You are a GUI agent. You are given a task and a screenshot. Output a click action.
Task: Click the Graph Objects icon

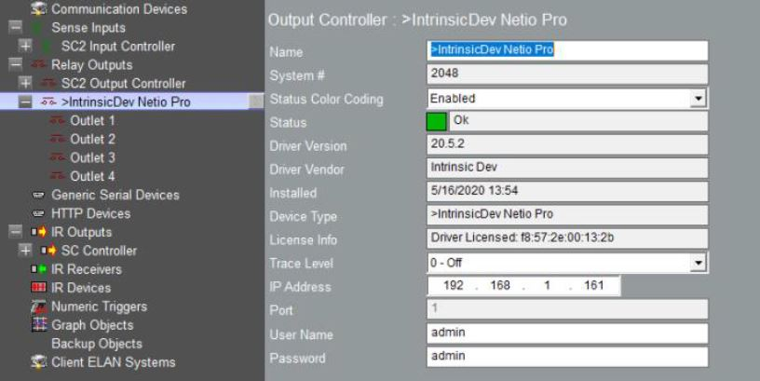tap(38, 325)
